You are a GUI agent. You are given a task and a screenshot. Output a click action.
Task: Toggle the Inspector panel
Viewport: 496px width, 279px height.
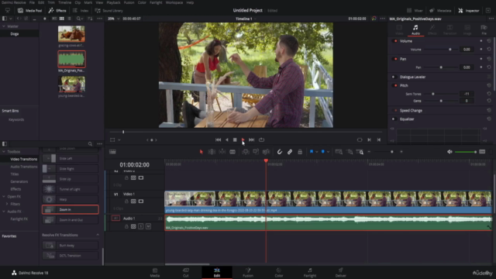pos(468,10)
